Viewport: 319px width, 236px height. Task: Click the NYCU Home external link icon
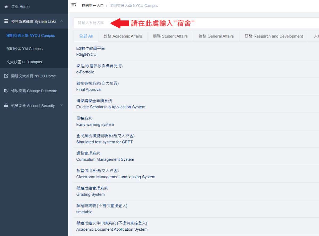[6, 76]
